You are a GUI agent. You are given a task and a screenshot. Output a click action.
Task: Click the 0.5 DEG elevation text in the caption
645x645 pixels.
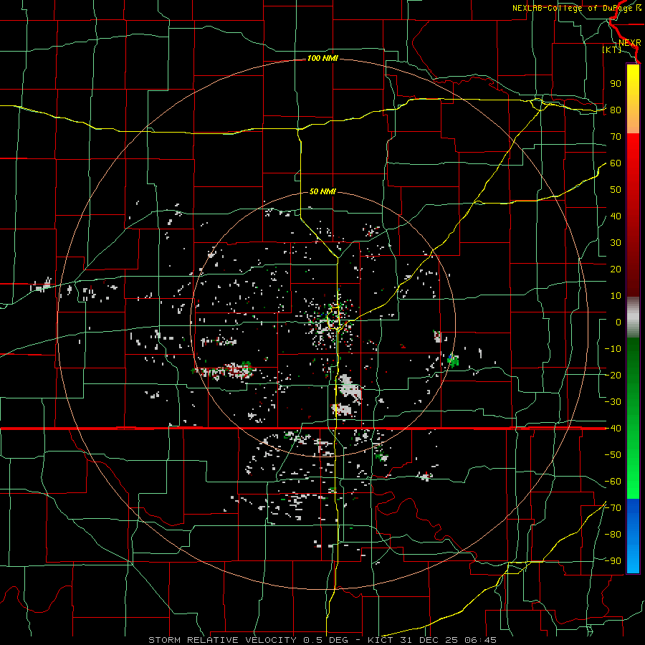tap(325, 640)
